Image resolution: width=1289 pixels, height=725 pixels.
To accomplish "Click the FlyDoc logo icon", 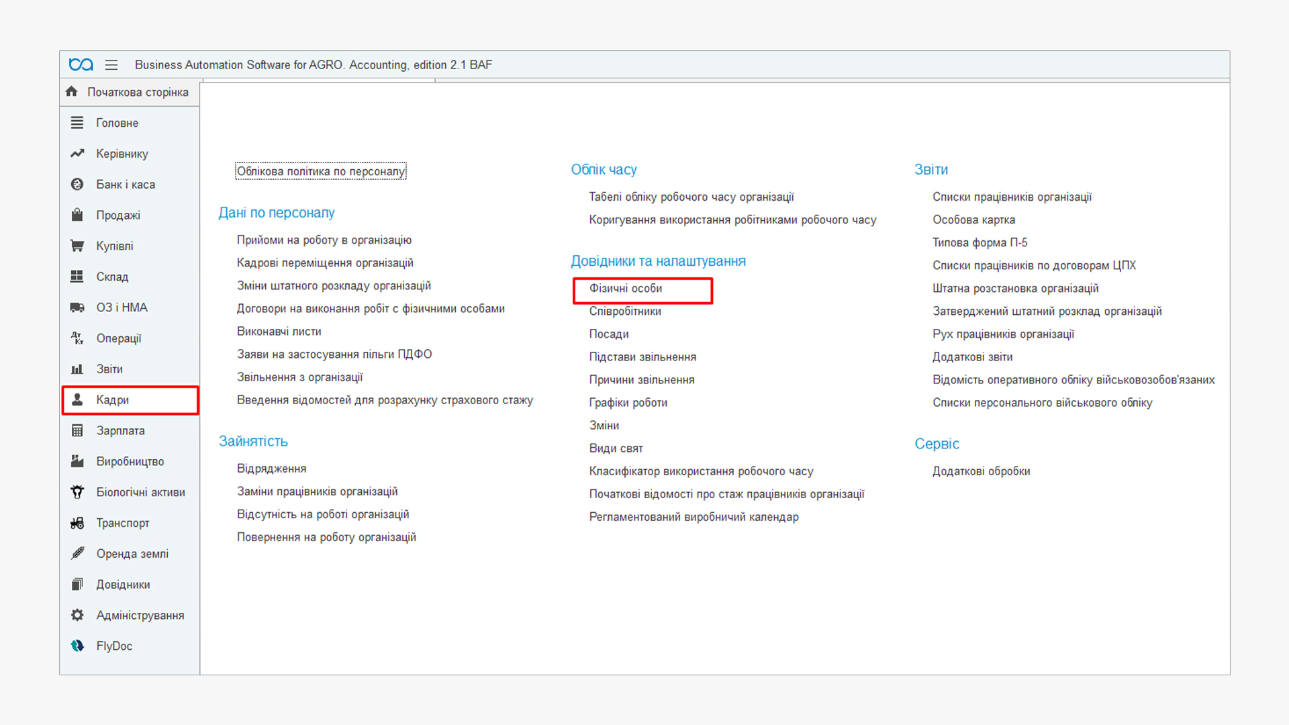I will 77,646.
